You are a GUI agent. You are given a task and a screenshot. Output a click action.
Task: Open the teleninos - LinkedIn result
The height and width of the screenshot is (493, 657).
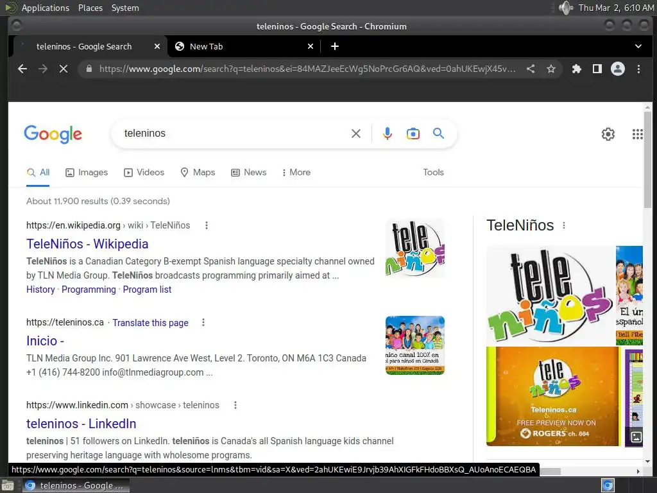tap(81, 424)
